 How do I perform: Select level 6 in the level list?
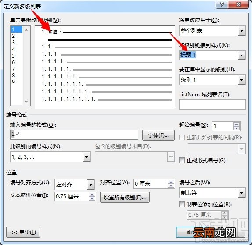[x=16, y=62]
